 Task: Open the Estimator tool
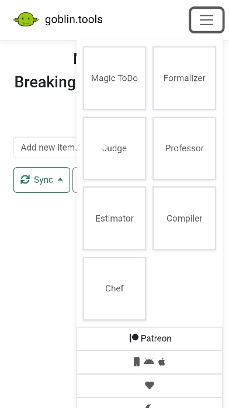point(114,218)
